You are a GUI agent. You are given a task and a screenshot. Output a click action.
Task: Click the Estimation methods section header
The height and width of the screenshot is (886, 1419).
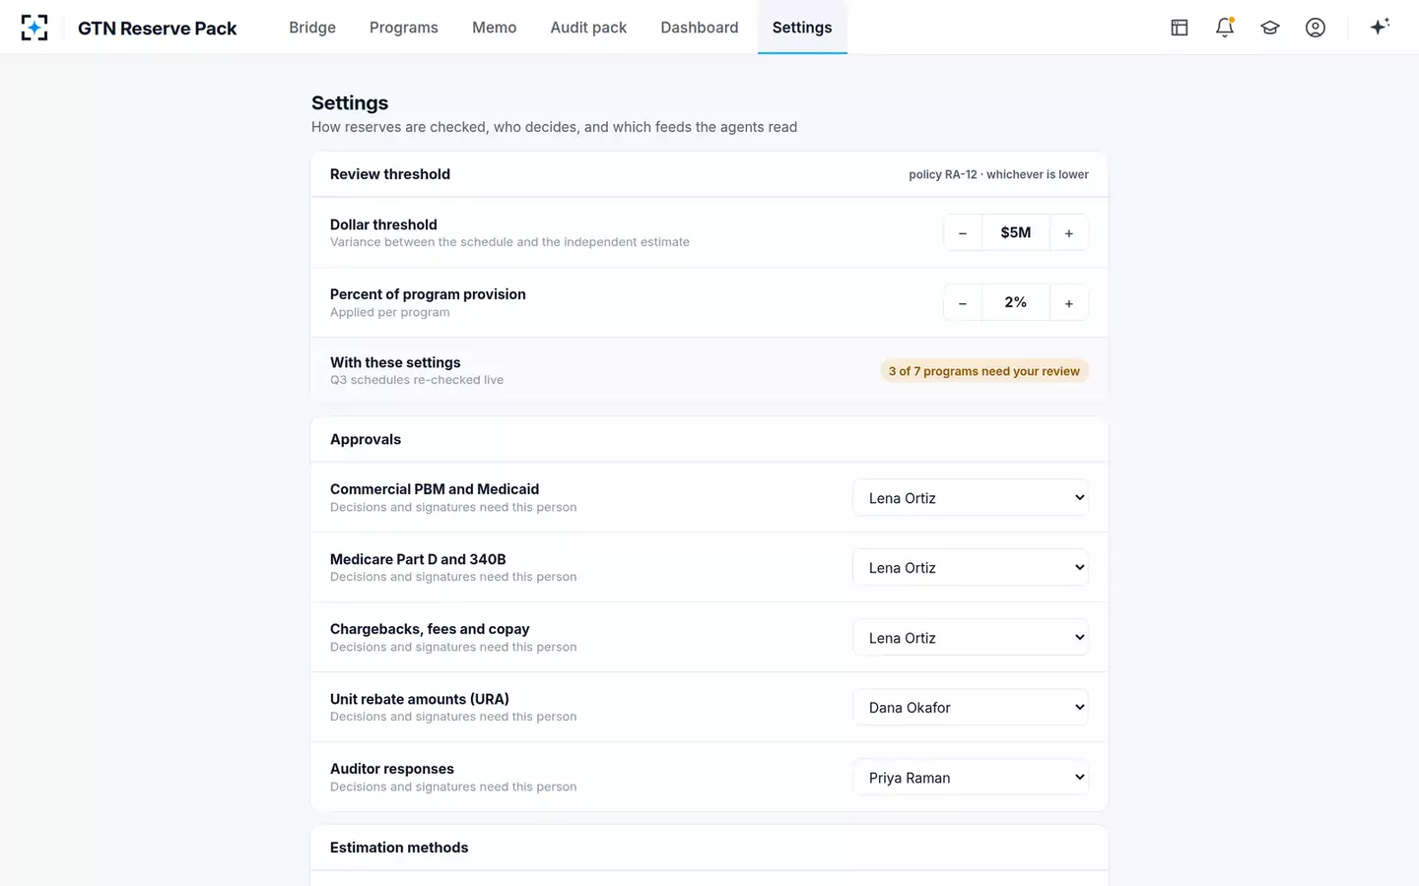[x=399, y=848]
